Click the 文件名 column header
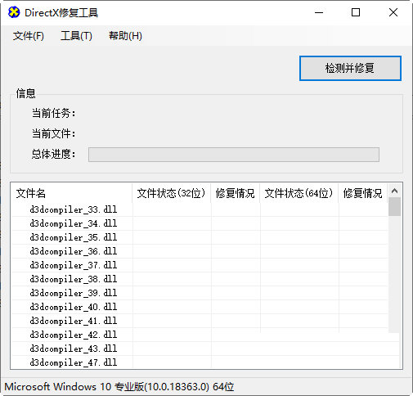Image resolution: width=413 pixels, height=396 pixels. [71, 193]
